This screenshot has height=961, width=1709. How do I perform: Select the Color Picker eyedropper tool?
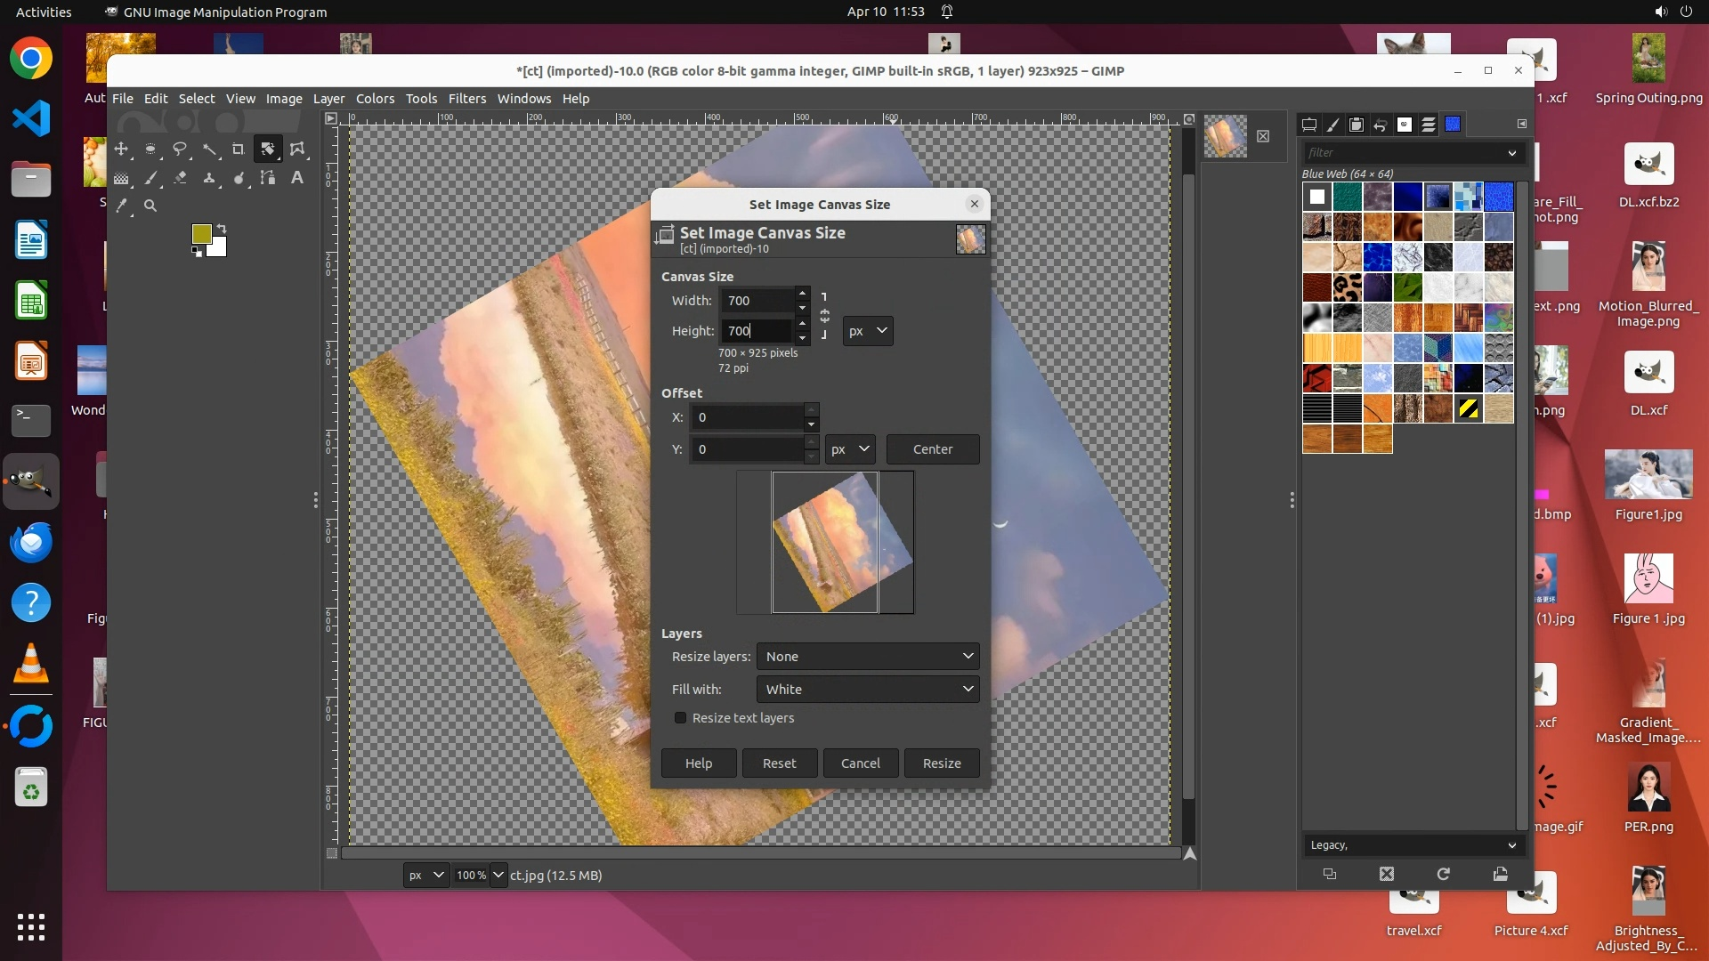pyautogui.click(x=122, y=206)
